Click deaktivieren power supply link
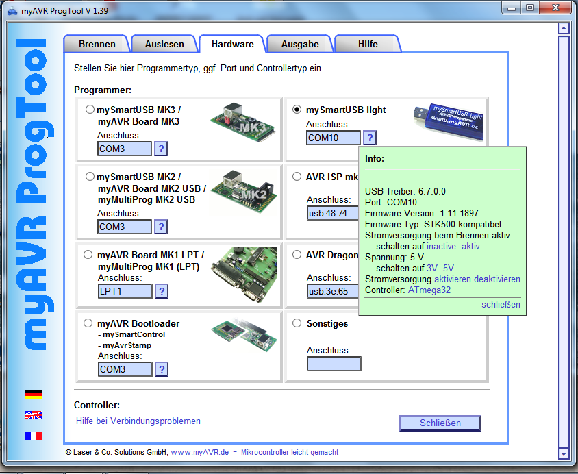The width and height of the screenshot is (578, 474). [497, 279]
